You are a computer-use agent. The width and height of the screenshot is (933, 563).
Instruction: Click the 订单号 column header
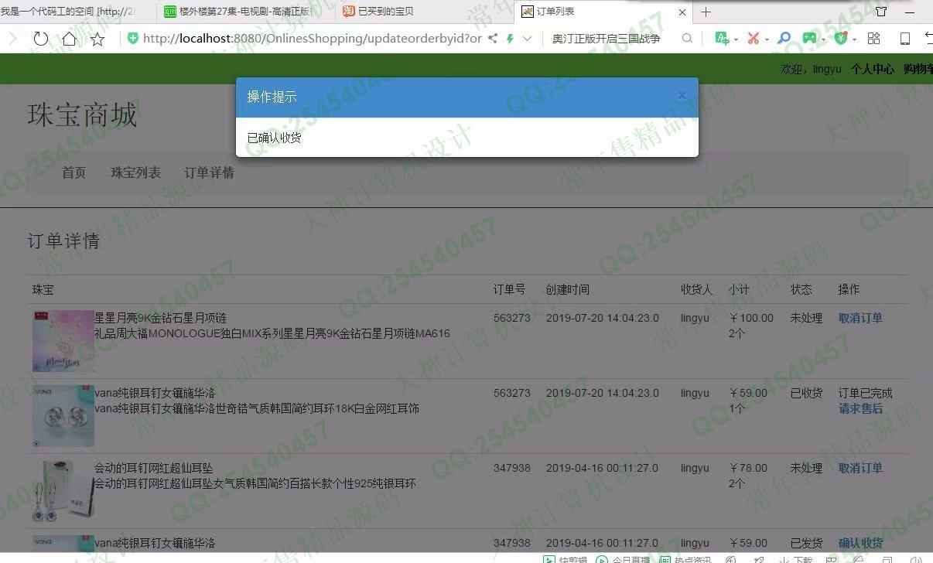point(509,289)
